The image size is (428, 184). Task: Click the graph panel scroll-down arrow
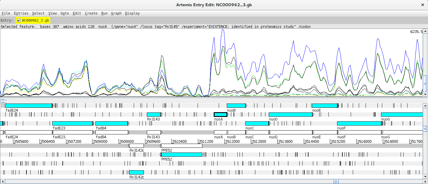(x=425, y=94)
